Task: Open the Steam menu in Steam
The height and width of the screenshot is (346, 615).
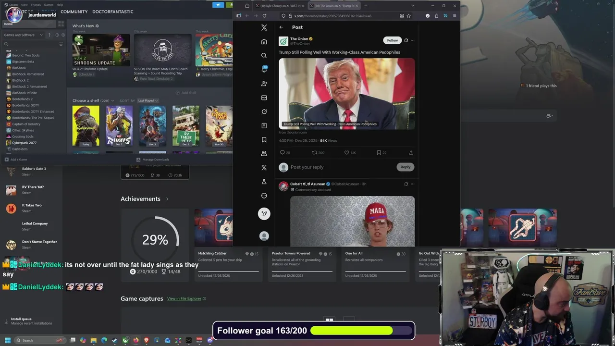Action: [x=13, y=5]
